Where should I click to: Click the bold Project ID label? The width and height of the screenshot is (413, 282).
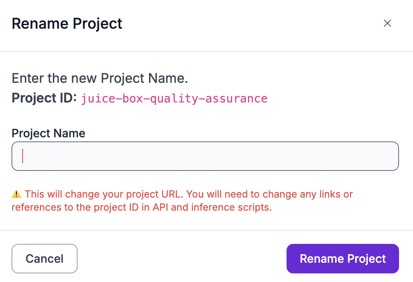tap(44, 98)
